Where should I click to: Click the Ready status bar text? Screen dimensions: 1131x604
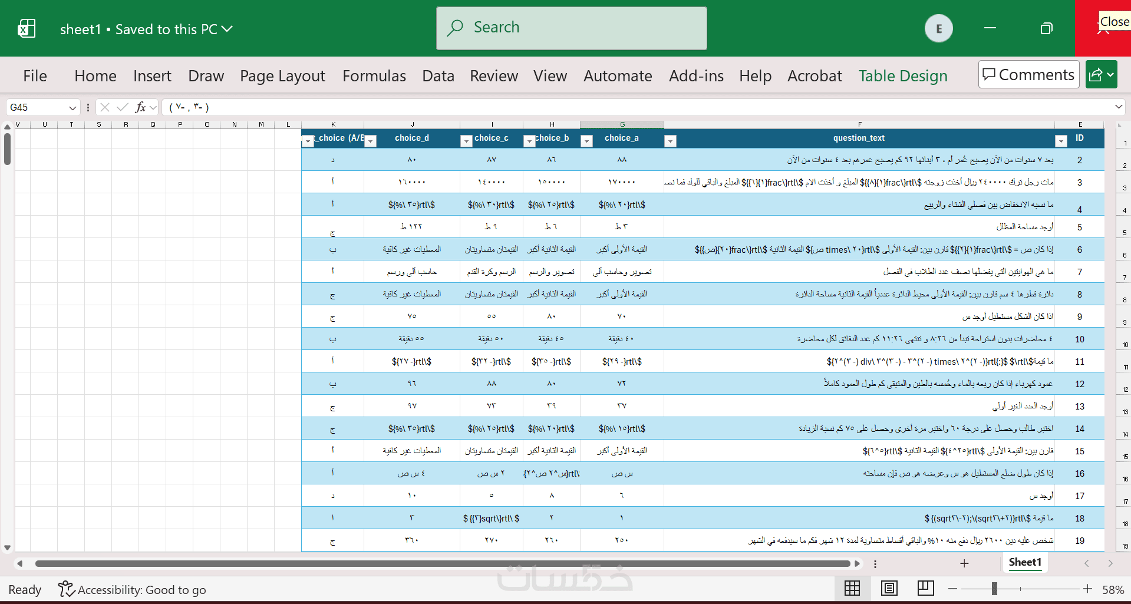click(x=25, y=589)
